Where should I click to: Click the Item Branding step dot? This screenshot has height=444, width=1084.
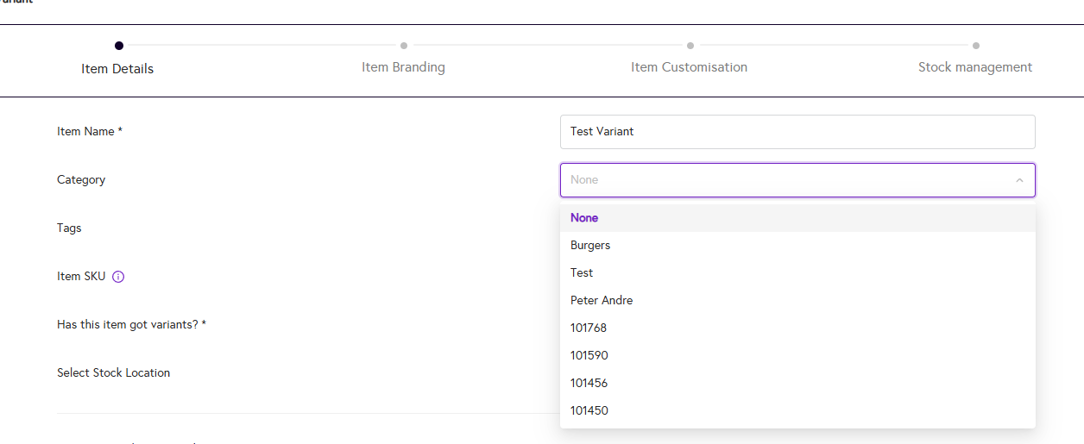point(404,46)
